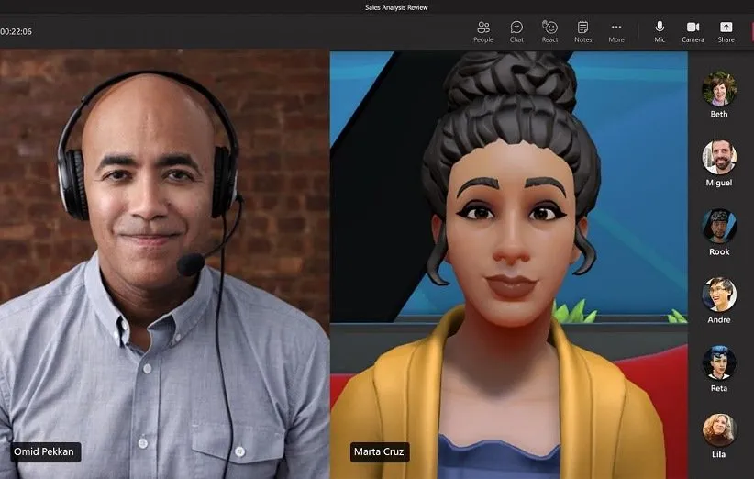Choose Reta's avatar in participant list

(x=719, y=362)
